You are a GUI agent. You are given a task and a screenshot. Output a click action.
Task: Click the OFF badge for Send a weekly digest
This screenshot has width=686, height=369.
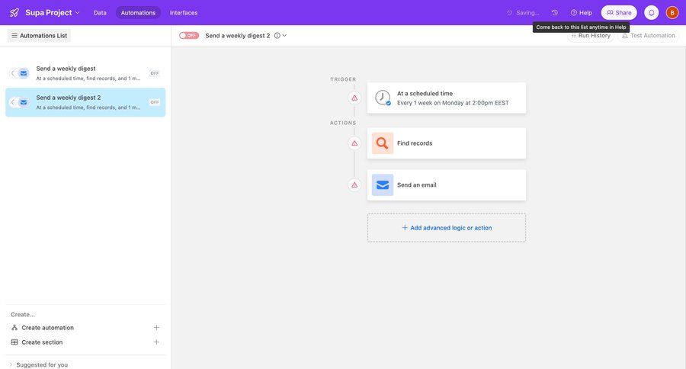pos(155,73)
